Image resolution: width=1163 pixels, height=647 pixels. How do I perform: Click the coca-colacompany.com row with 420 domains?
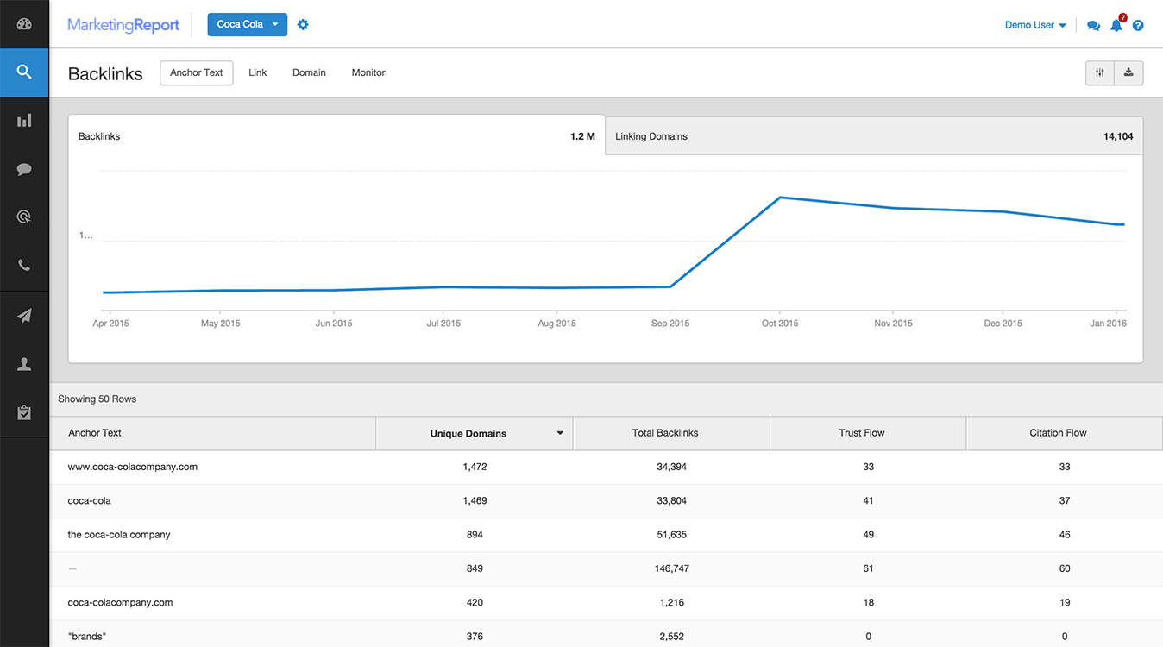point(607,603)
